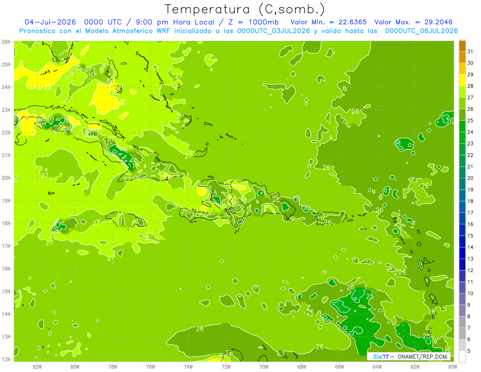Screen dimensions: 481x372
Task: Click the '13N' latitude axis label
Action: point(6,337)
